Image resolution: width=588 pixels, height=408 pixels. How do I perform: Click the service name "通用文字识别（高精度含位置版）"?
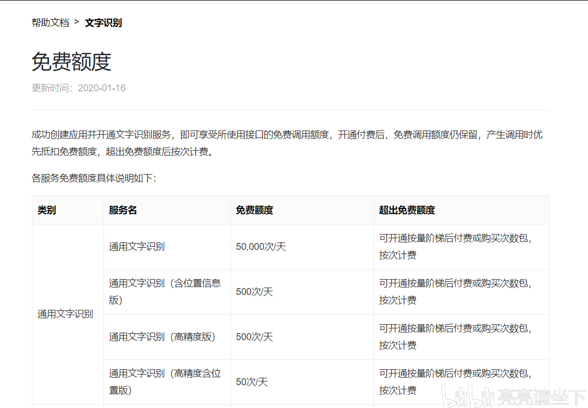[165, 382]
